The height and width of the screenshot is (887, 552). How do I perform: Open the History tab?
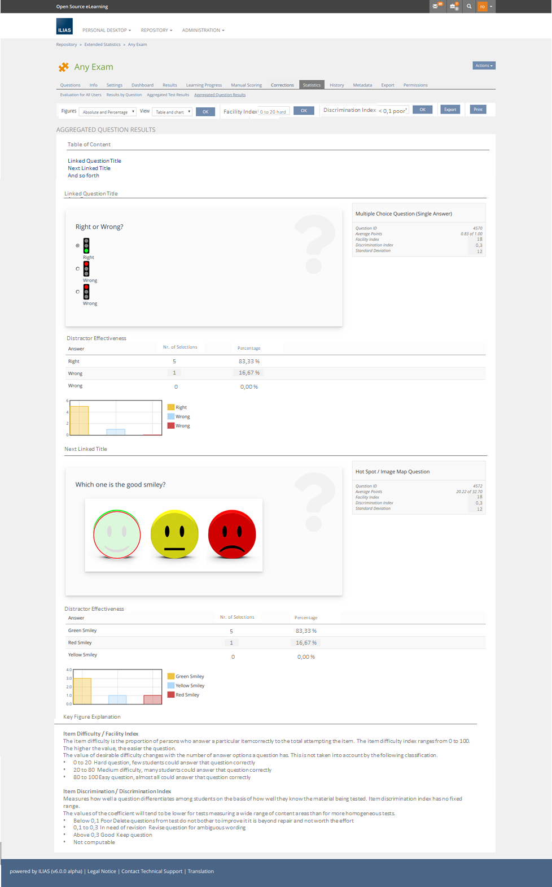[x=337, y=85]
